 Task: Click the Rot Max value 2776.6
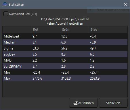pos(37,78)
